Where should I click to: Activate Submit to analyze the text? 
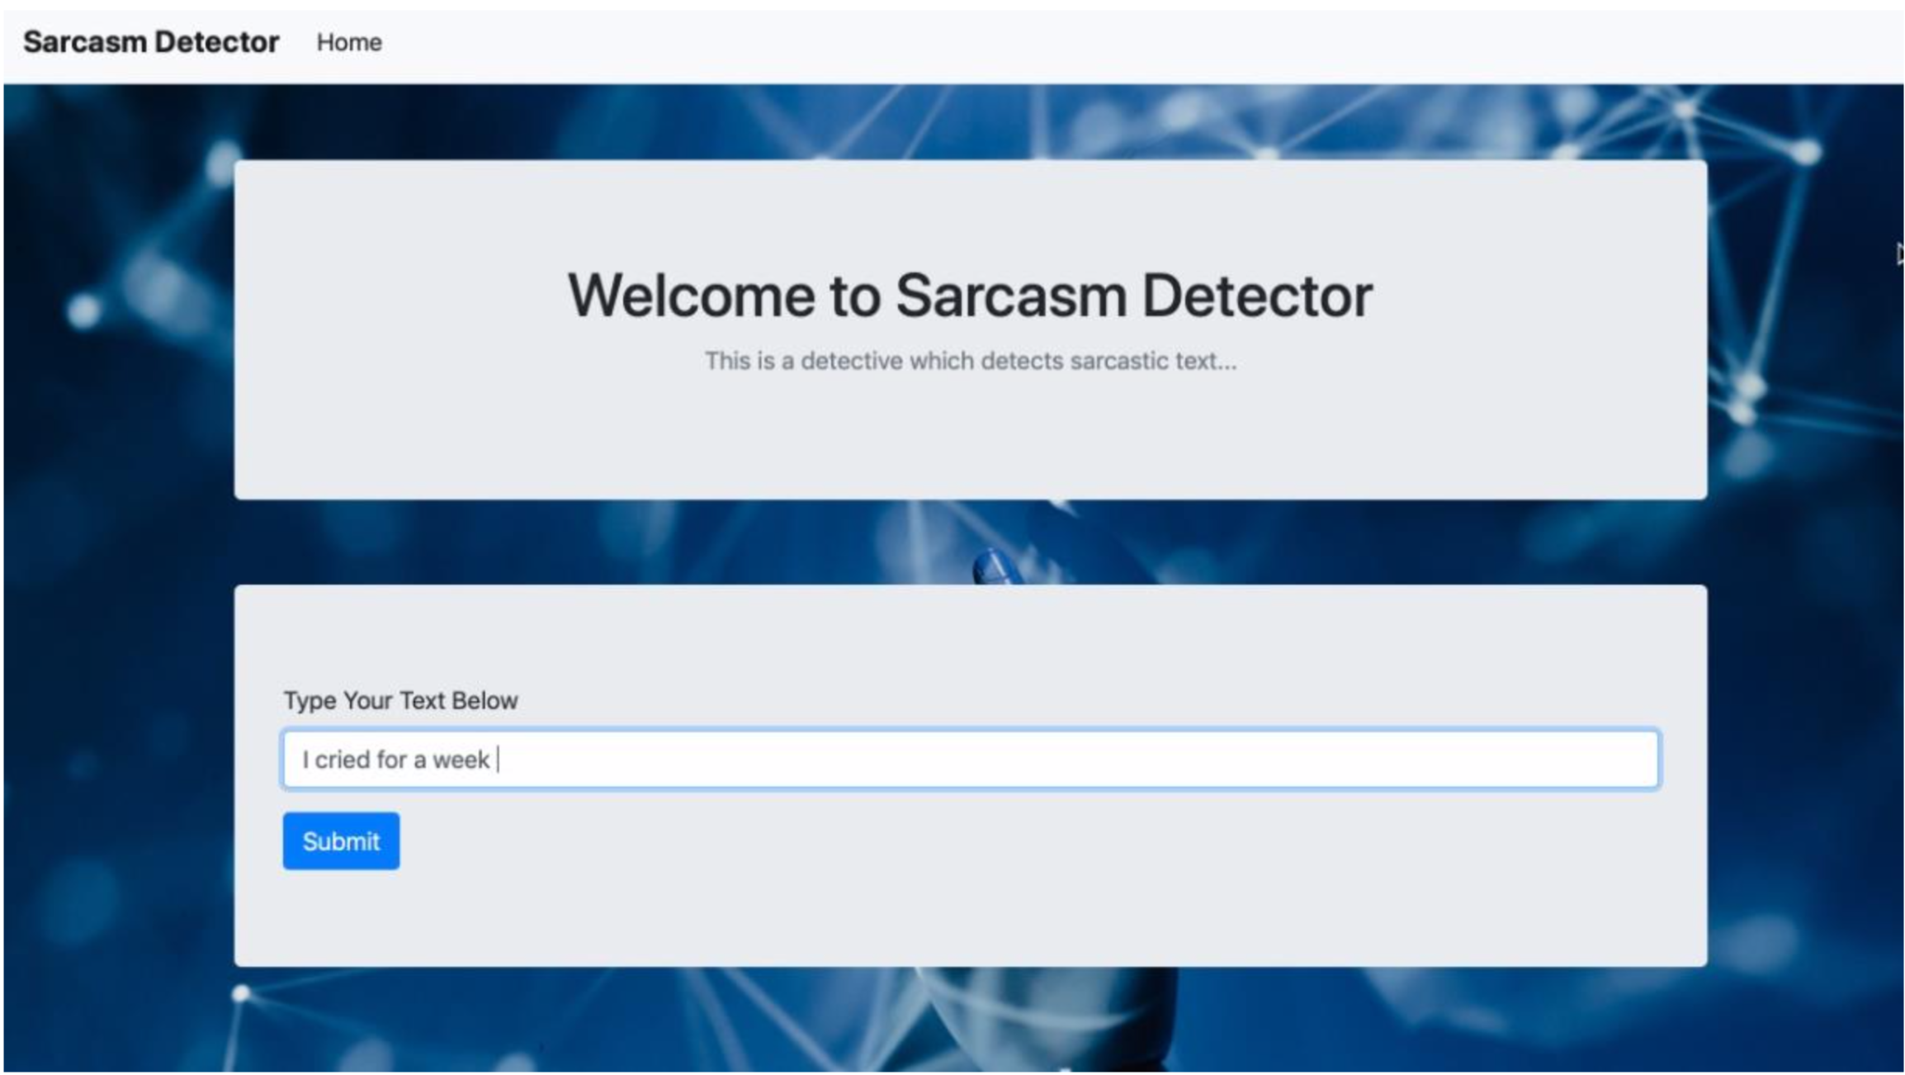tap(340, 841)
